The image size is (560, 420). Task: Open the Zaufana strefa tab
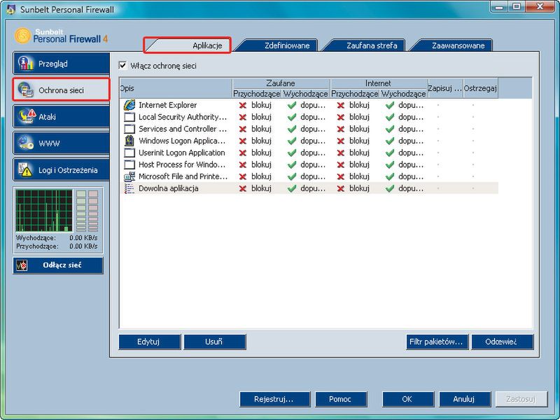coord(371,45)
